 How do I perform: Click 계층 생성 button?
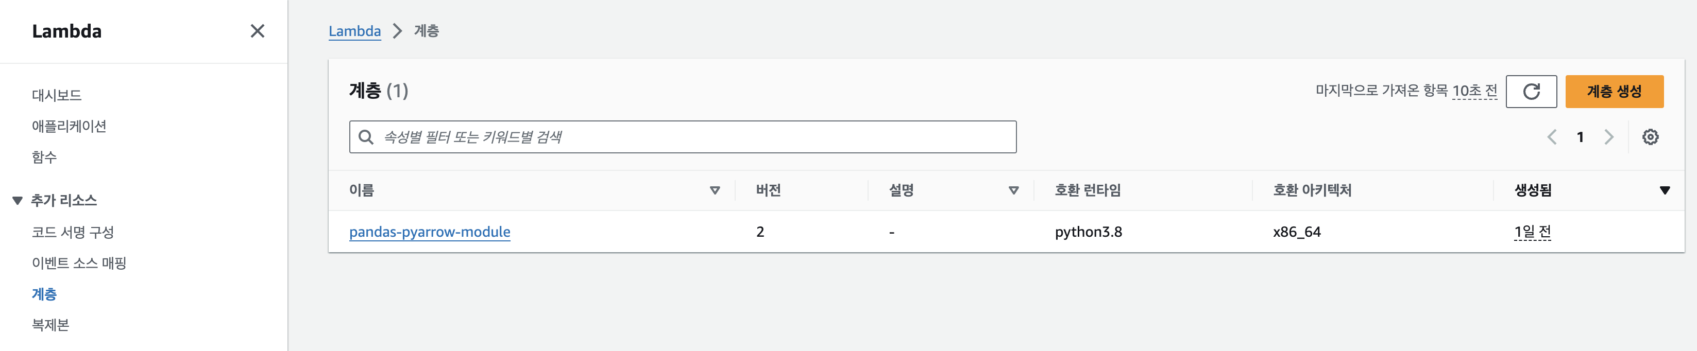point(1614,91)
